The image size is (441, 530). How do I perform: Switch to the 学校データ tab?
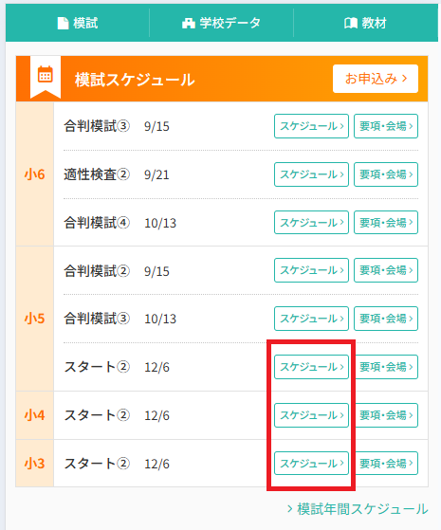(222, 24)
